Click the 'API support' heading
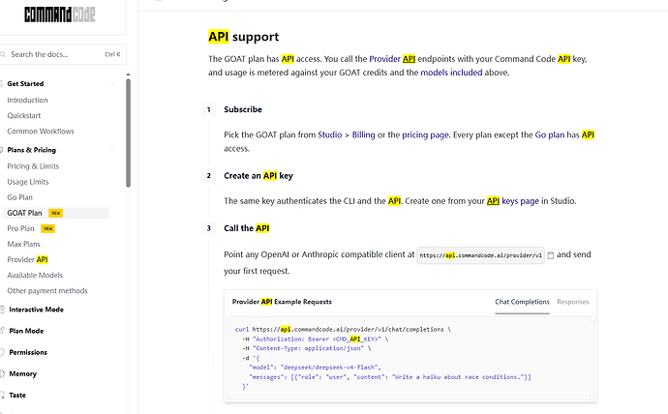This screenshot has width=668, height=414. tap(244, 37)
